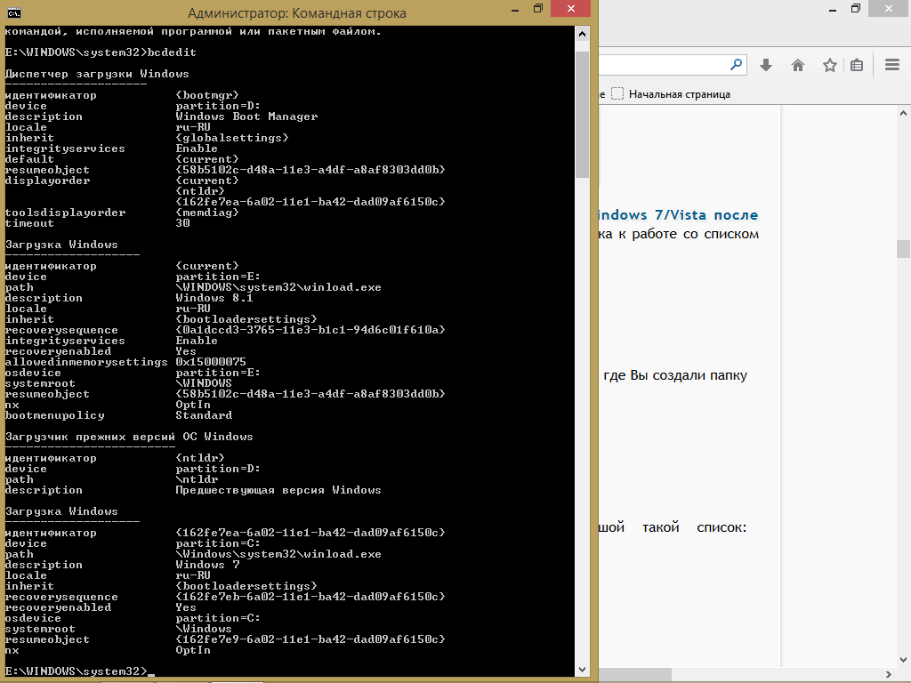Viewport: 911px width, 683px height.
Task: Click the '\ntldr' path value
Action: point(197,479)
